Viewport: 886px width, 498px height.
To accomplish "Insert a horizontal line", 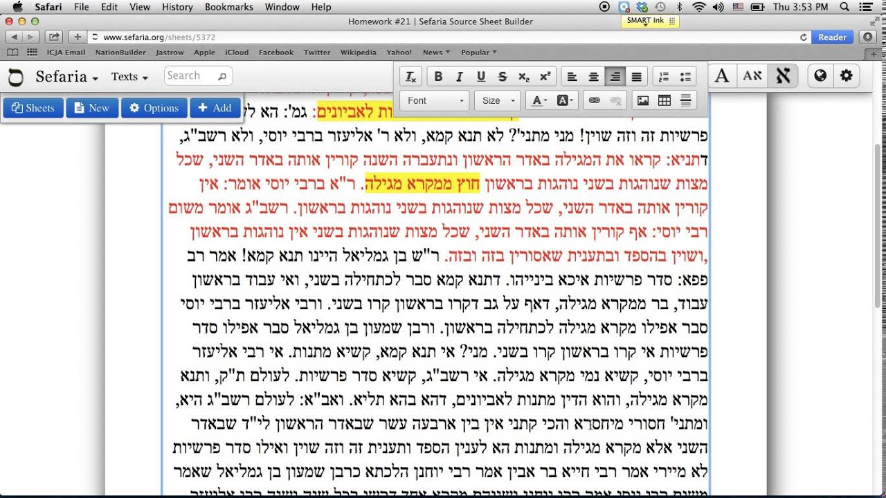I will 686,100.
